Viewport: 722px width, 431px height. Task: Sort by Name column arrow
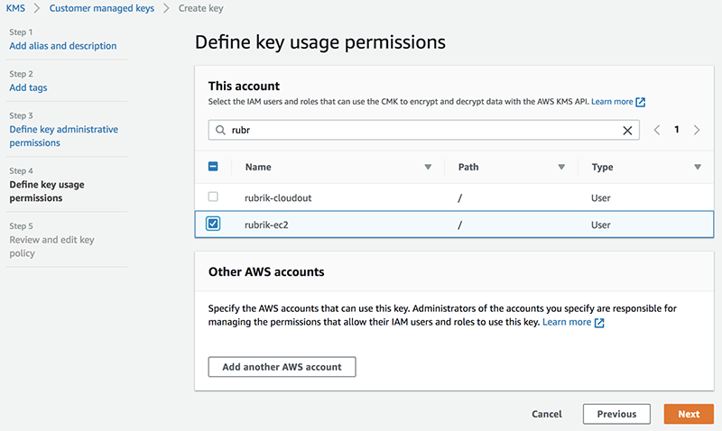(428, 167)
